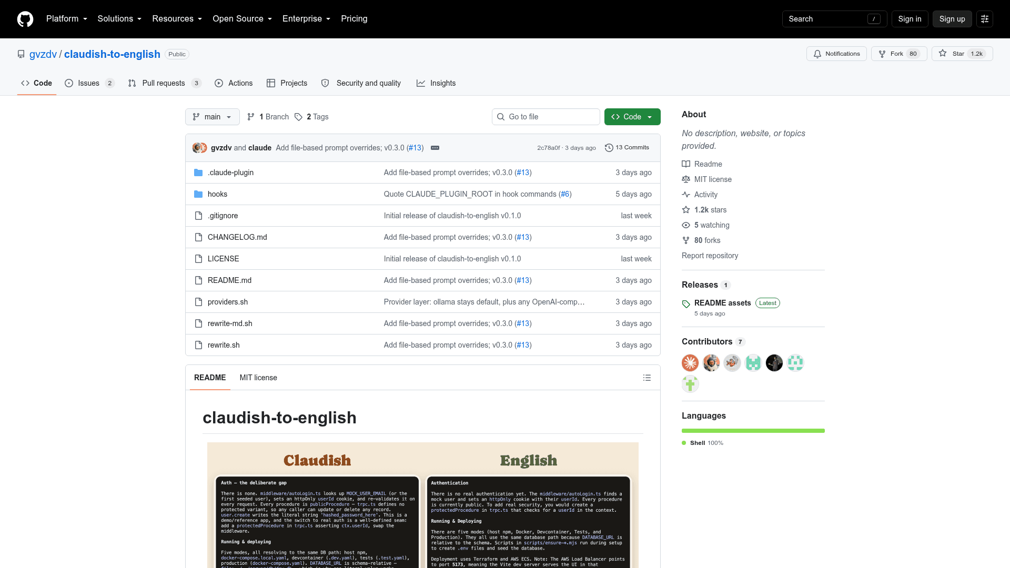The image size is (1010, 568).
Task: Switch to the Actions tab
Action: click(234, 83)
